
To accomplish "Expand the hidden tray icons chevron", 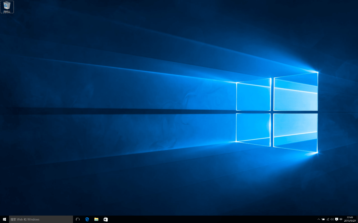I will coord(319,219).
